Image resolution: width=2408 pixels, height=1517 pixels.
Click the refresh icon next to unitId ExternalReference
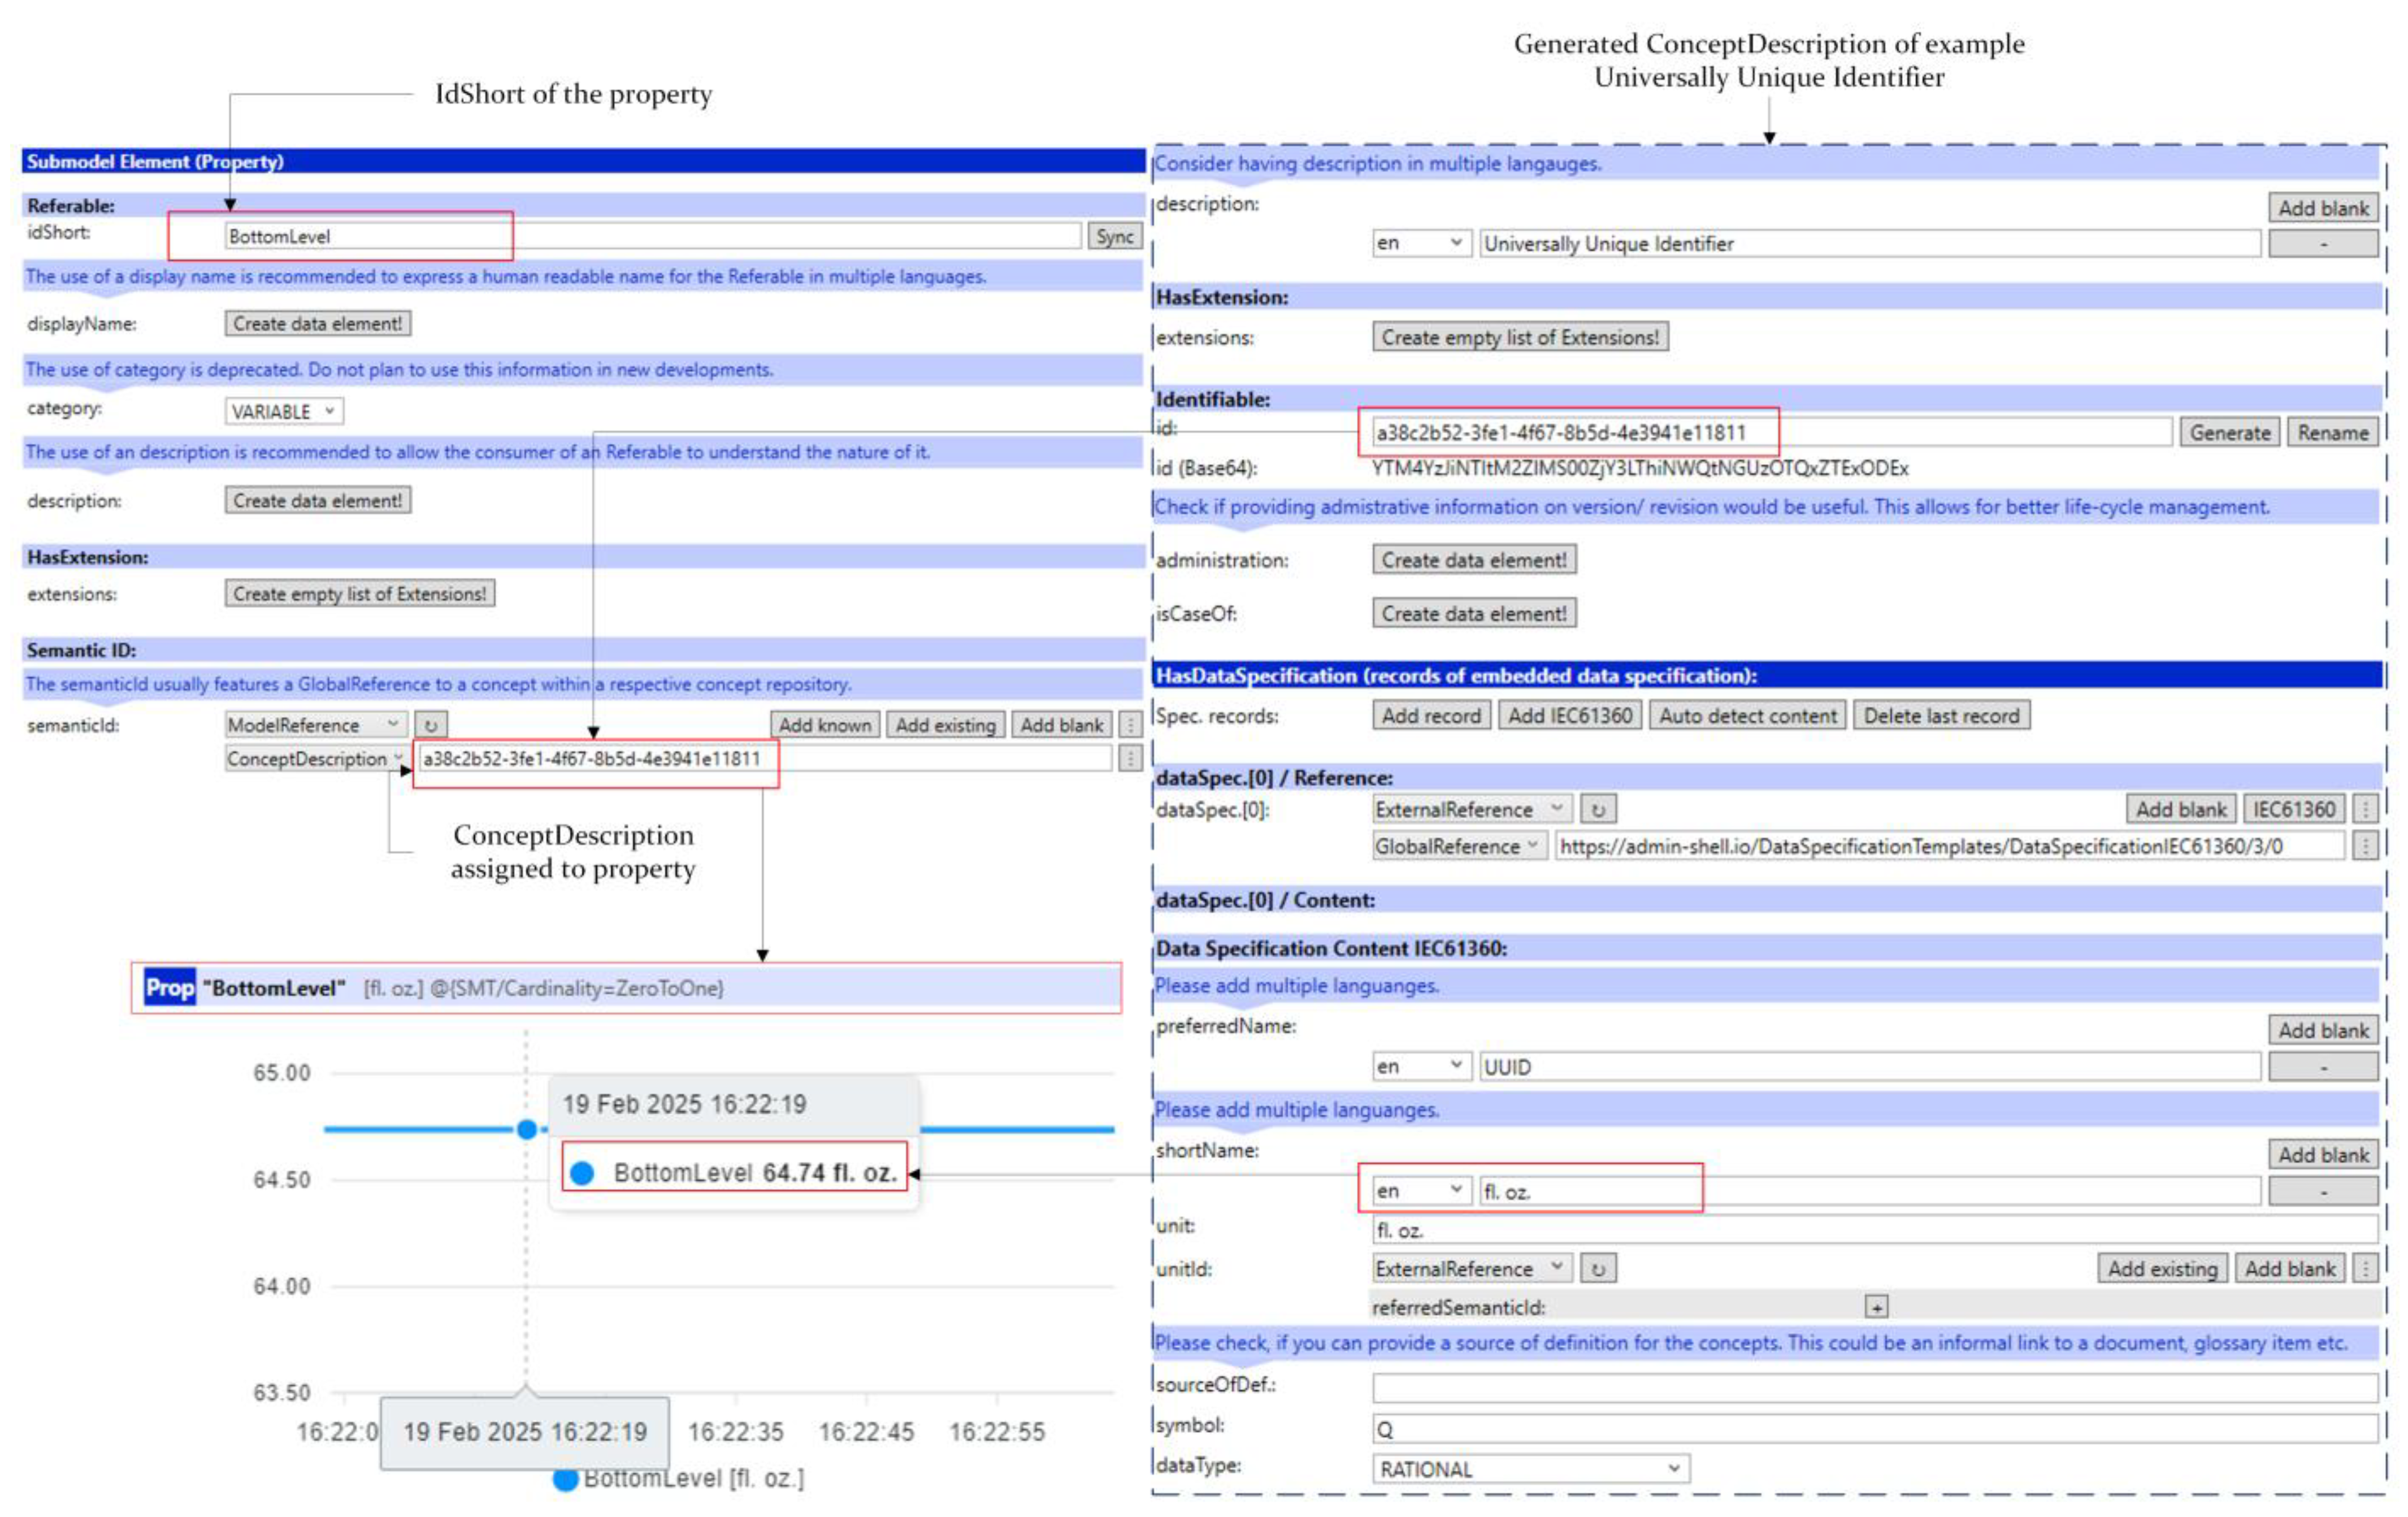(1598, 1268)
